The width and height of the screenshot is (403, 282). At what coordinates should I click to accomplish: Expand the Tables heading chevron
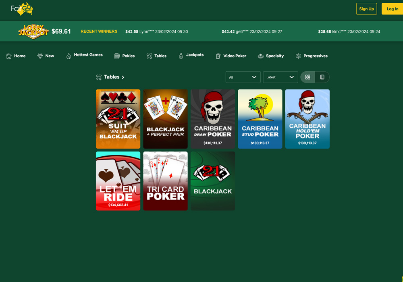point(123,77)
